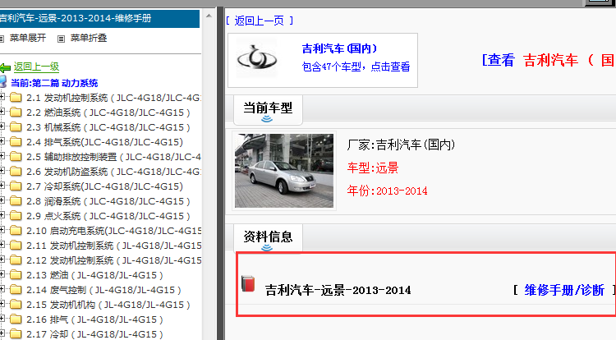
Task: Expand the 2.7 冷却系统 node
Action: 2,186
